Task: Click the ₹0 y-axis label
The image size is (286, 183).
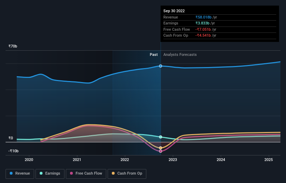Action: (x=11, y=138)
